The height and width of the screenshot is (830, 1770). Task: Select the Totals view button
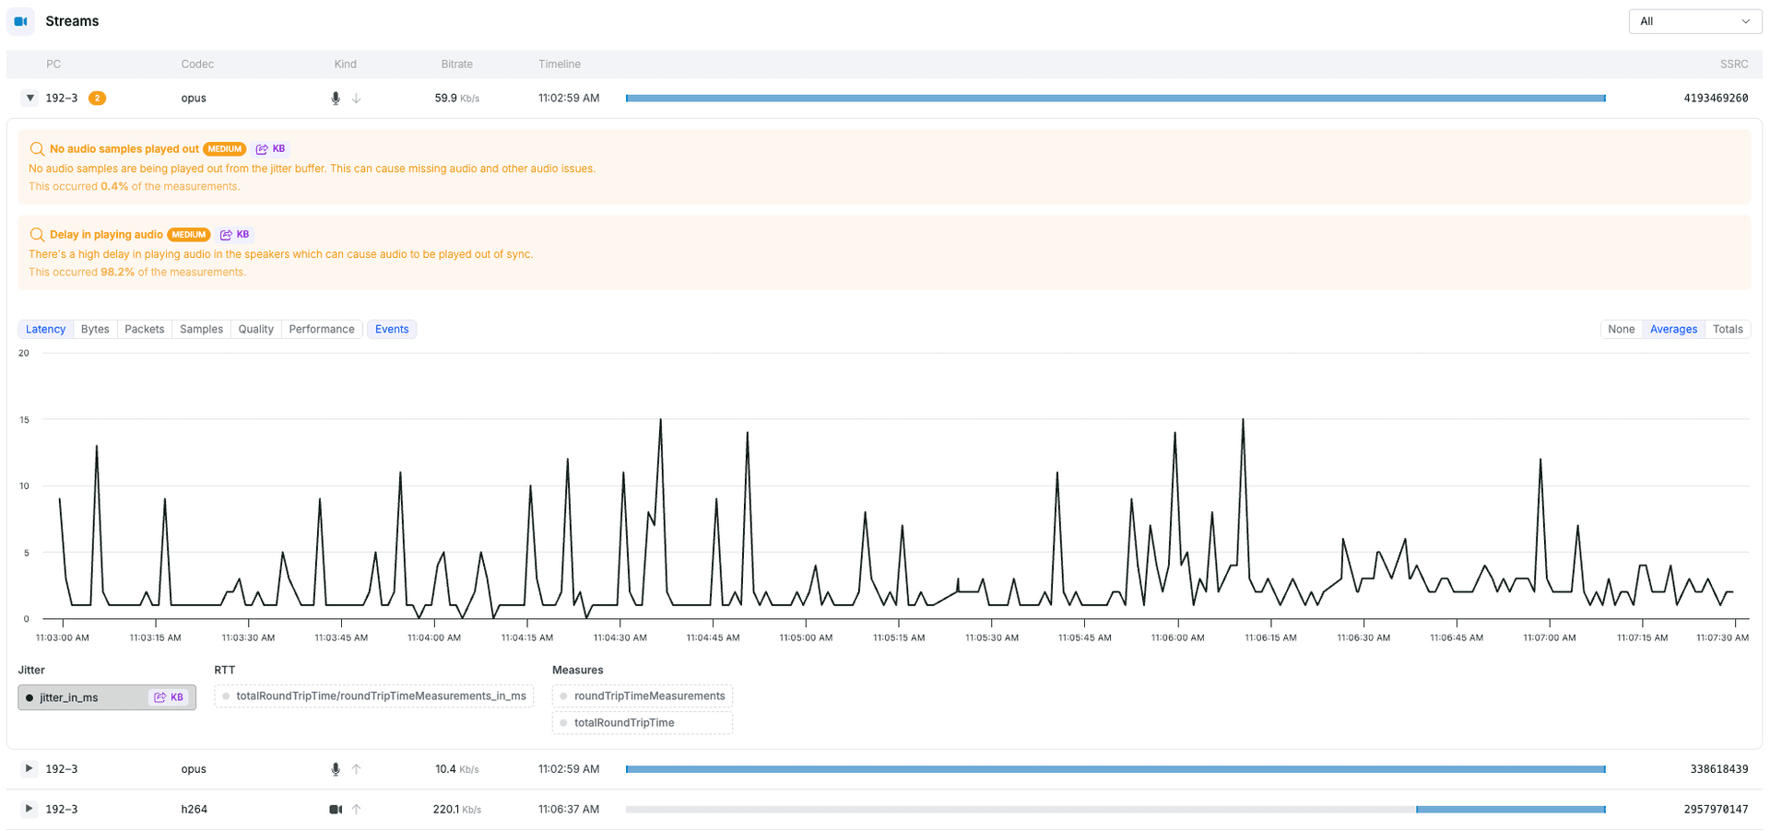(1727, 330)
